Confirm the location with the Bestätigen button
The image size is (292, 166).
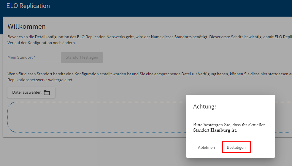236,147
